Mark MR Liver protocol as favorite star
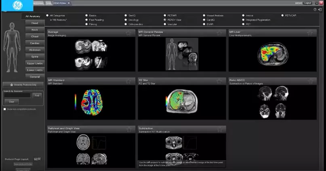The image size is (326, 171). pyautogui.click(x=310, y=33)
